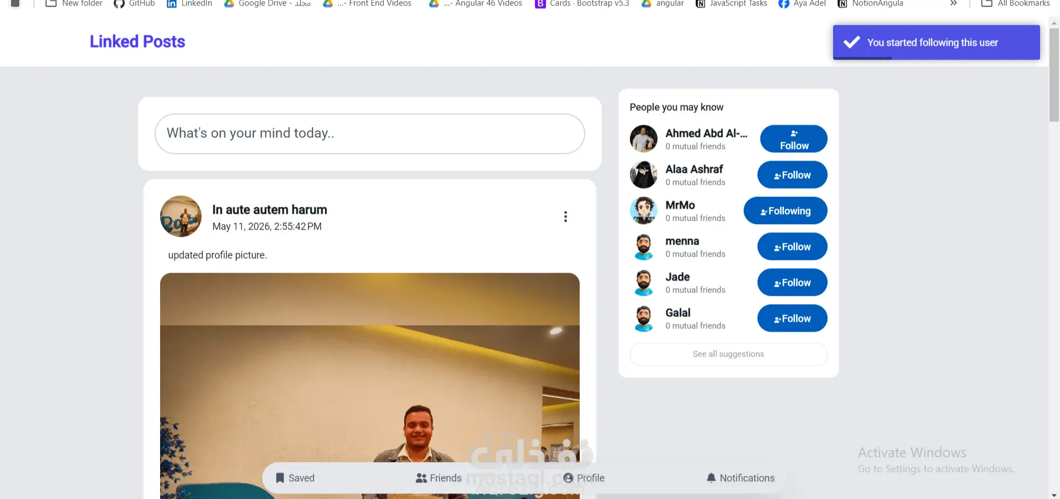The height and width of the screenshot is (499, 1060).
Task: Click the name menna
Action: [x=682, y=241]
